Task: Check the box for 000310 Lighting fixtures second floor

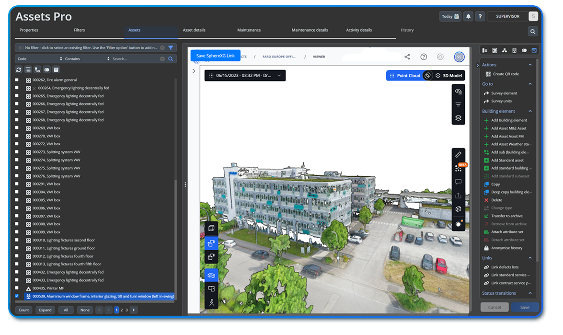Action: pyautogui.click(x=17, y=240)
